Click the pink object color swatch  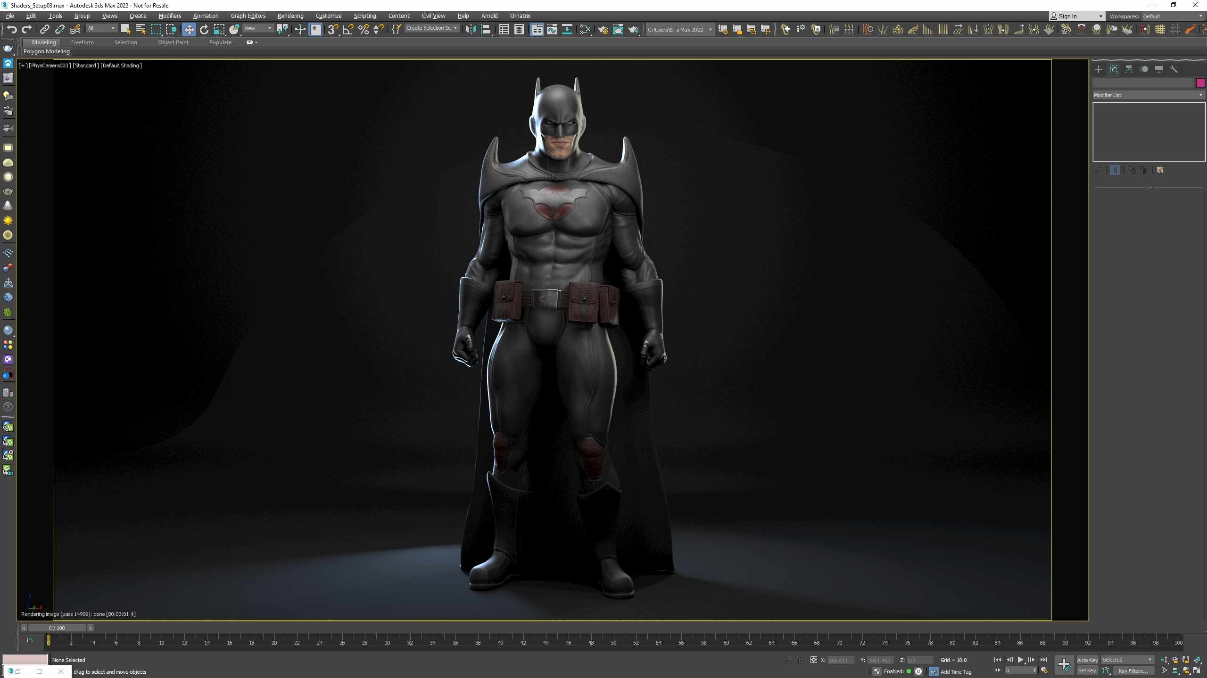pyautogui.click(x=1200, y=83)
